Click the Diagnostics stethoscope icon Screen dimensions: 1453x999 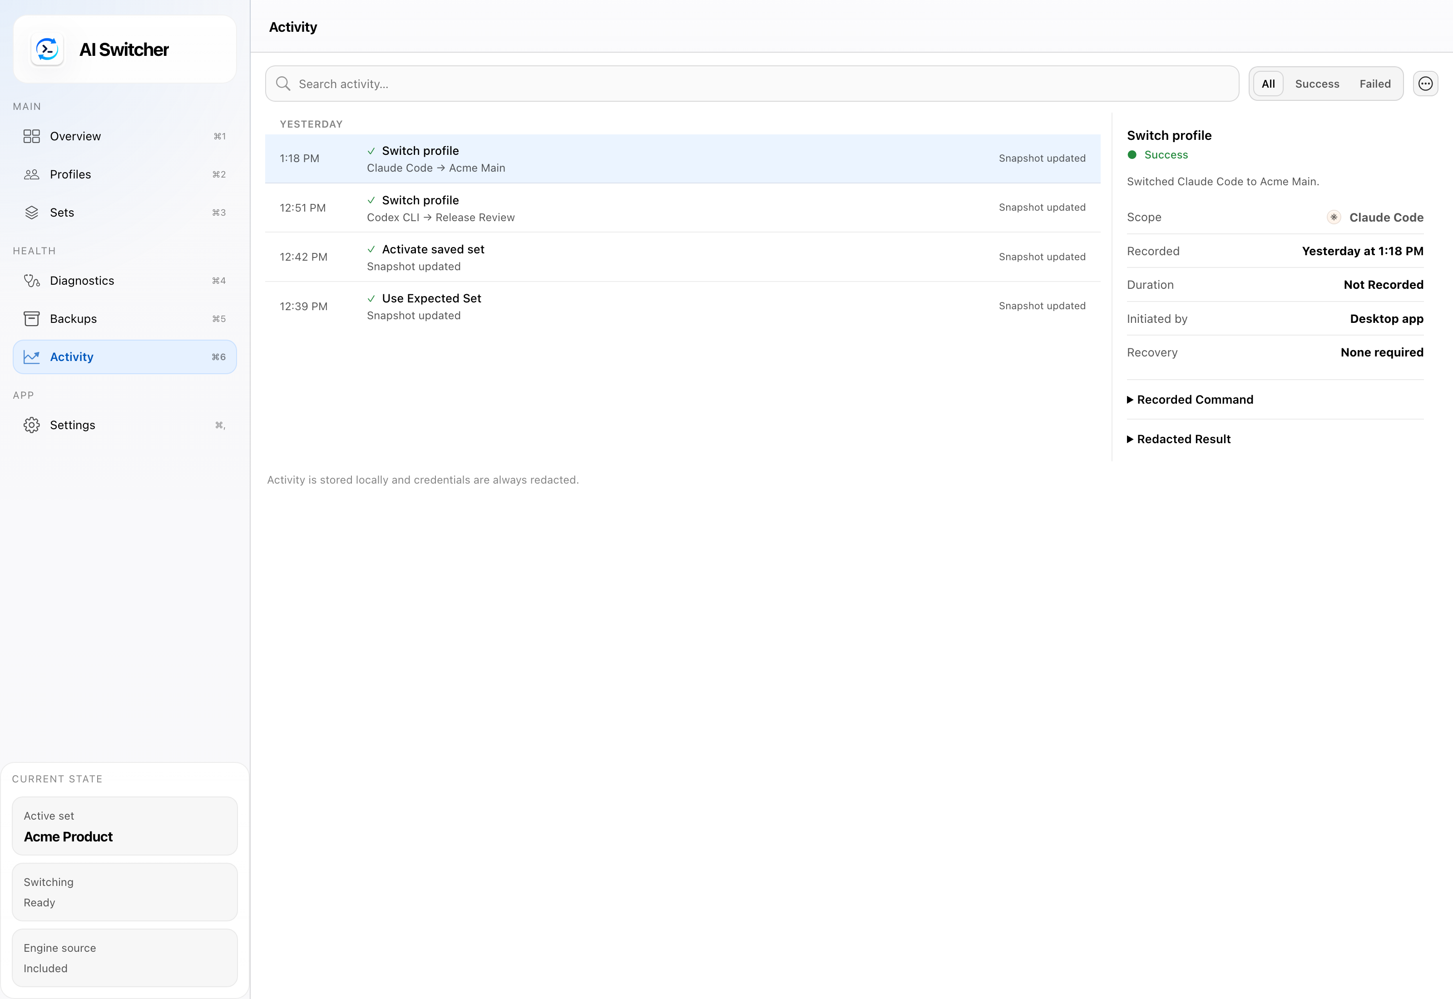[31, 281]
